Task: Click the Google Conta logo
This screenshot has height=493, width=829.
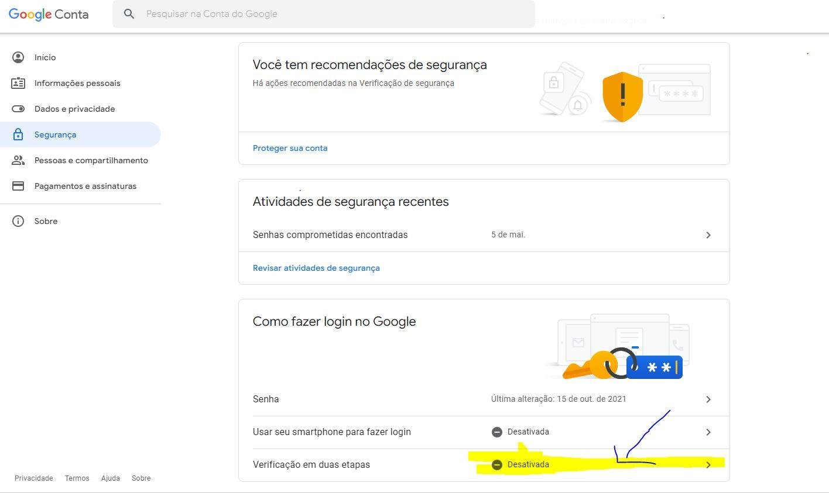Action: click(49, 14)
